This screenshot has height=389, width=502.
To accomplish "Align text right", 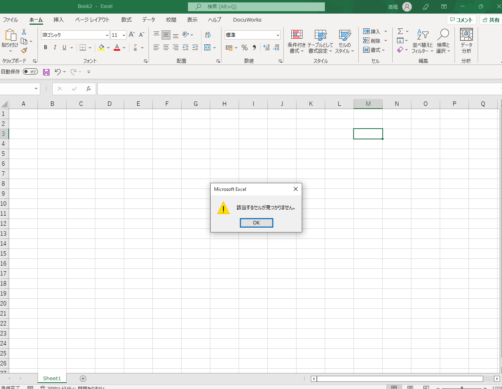I will coord(176,48).
